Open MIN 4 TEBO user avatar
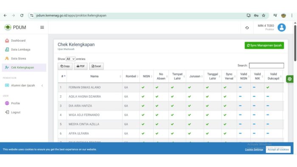 [x=282, y=28]
